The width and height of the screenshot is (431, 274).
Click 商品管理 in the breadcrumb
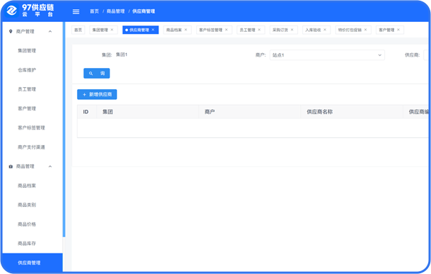[x=115, y=11]
